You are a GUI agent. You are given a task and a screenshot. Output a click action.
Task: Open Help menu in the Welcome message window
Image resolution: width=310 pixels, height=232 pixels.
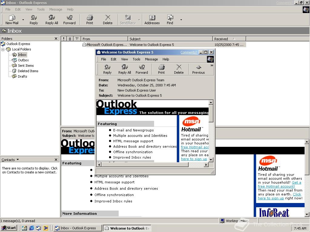166,59
